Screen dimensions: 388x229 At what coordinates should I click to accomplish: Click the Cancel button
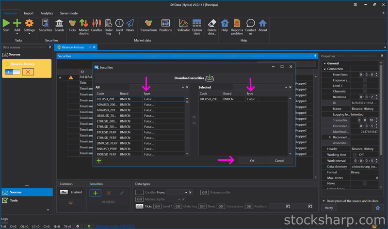[x=279, y=161]
